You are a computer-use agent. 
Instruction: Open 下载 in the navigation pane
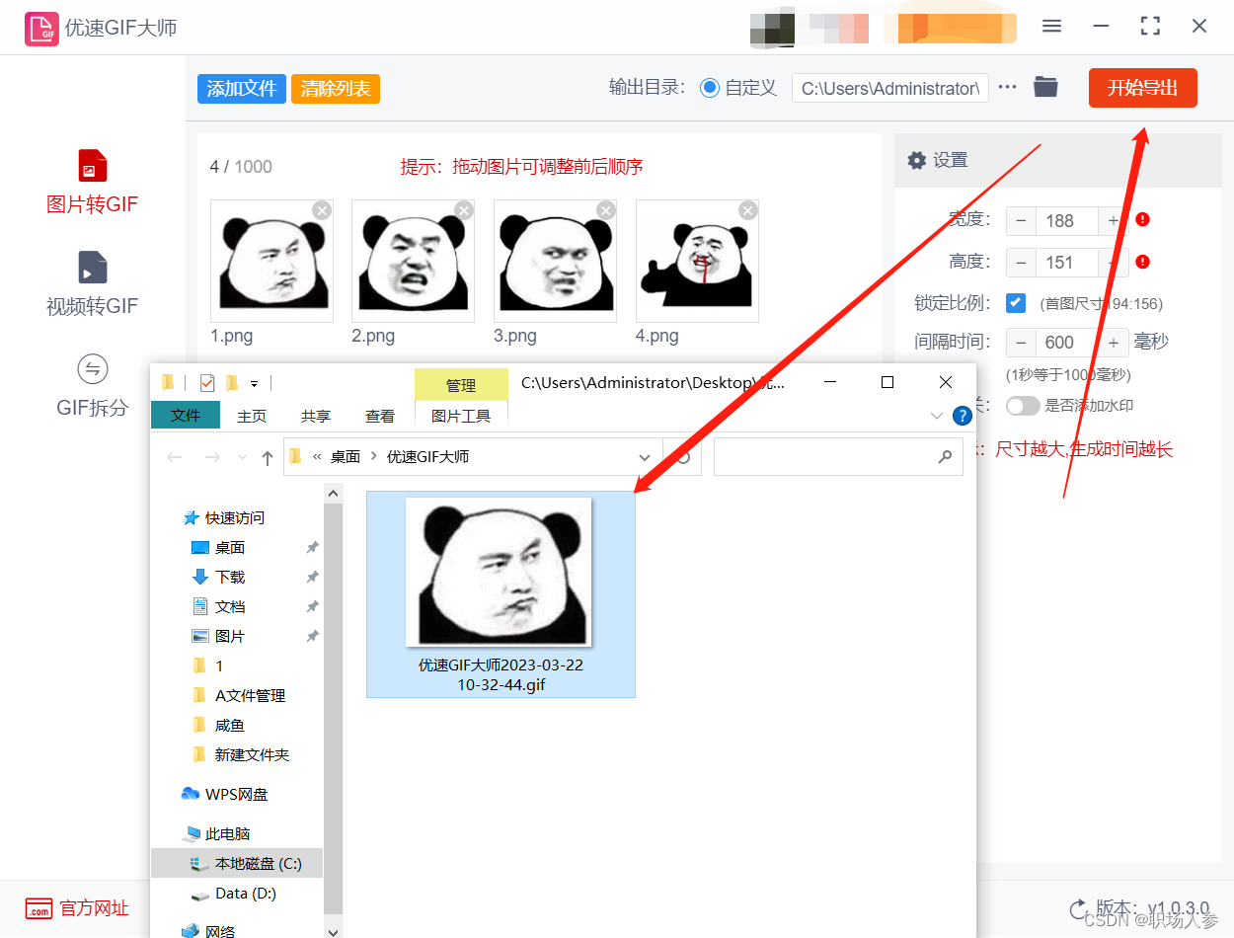[230, 577]
